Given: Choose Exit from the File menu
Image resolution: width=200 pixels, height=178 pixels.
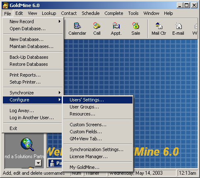Looking at the screenshot, I should click(33, 128).
